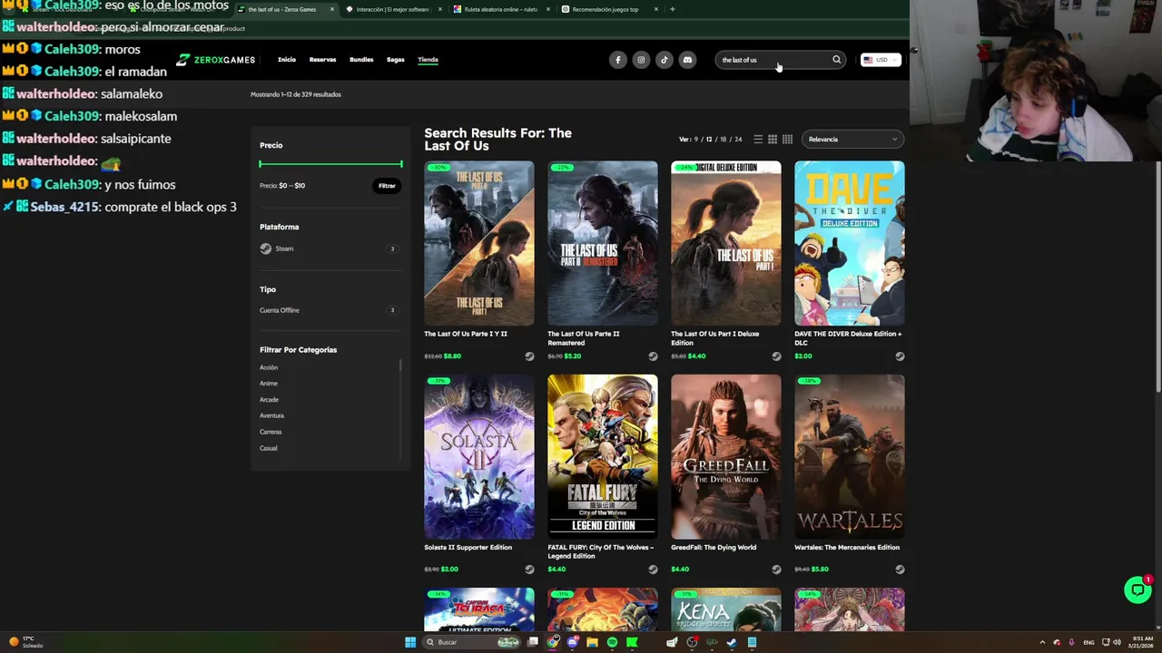Show hidden system tray icons
Image resolution: width=1162 pixels, height=653 pixels.
pyautogui.click(x=1041, y=642)
